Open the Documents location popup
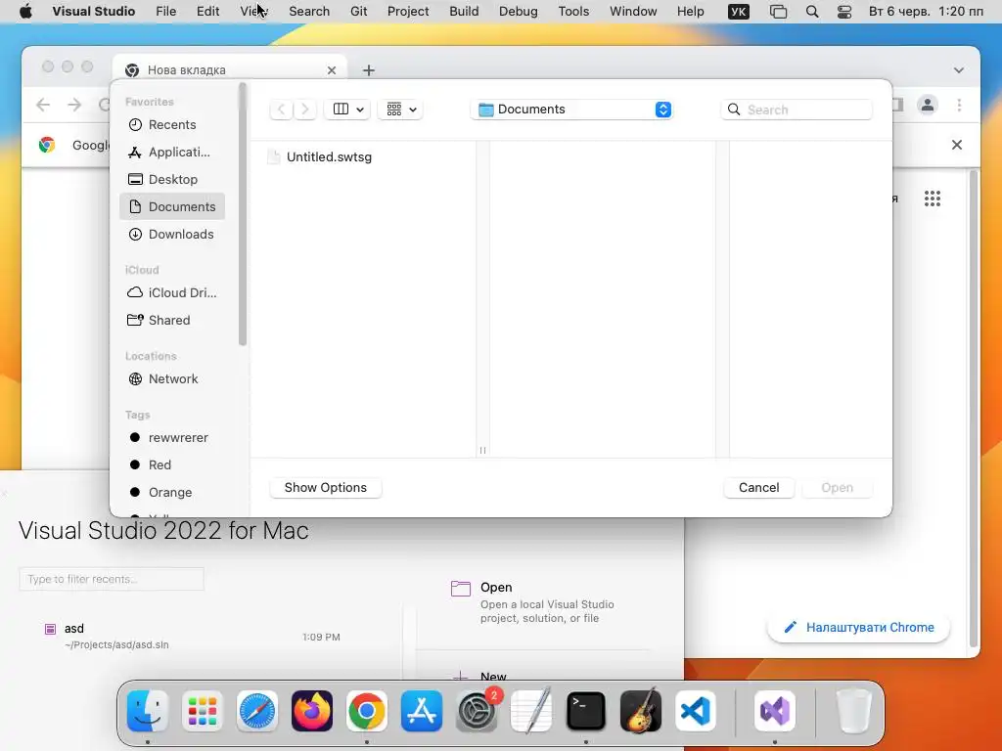This screenshot has height=751, width=1002. pos(571,110)
